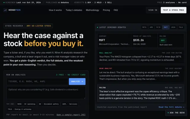Click 'FREE 3 analyses · No card' text
Viewport: 190px width, 119px height.
pyautogui.click(x=172, y=2)
